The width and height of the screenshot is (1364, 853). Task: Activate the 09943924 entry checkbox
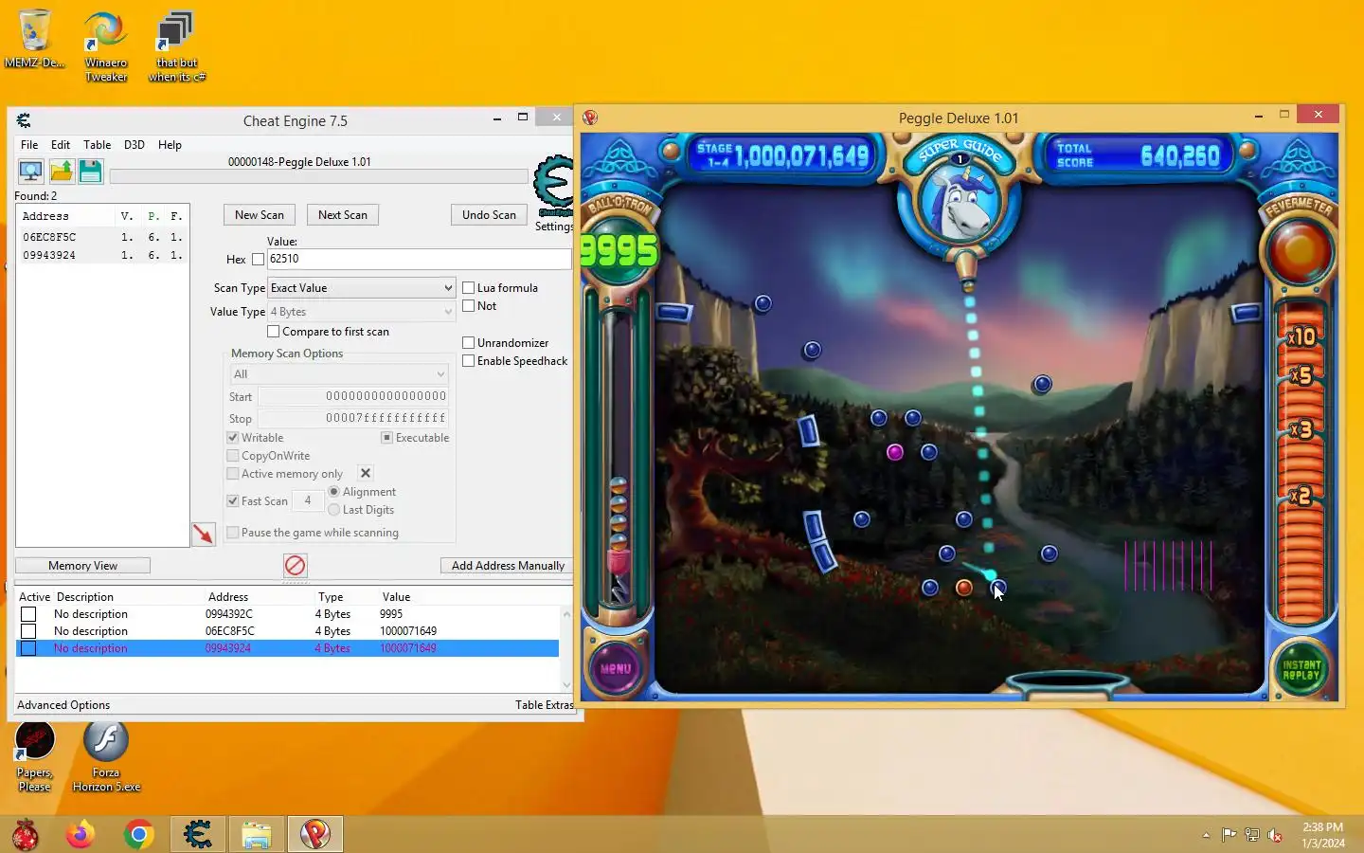[x=28, y=648]
